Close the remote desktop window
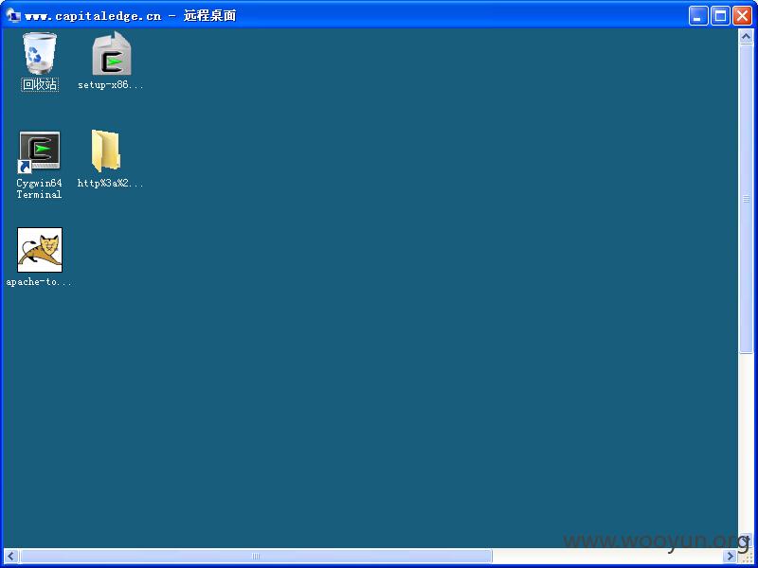 coord(742,16)
